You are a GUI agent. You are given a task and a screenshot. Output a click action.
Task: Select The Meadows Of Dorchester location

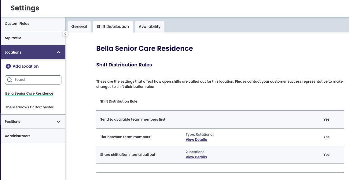(29, 107)
